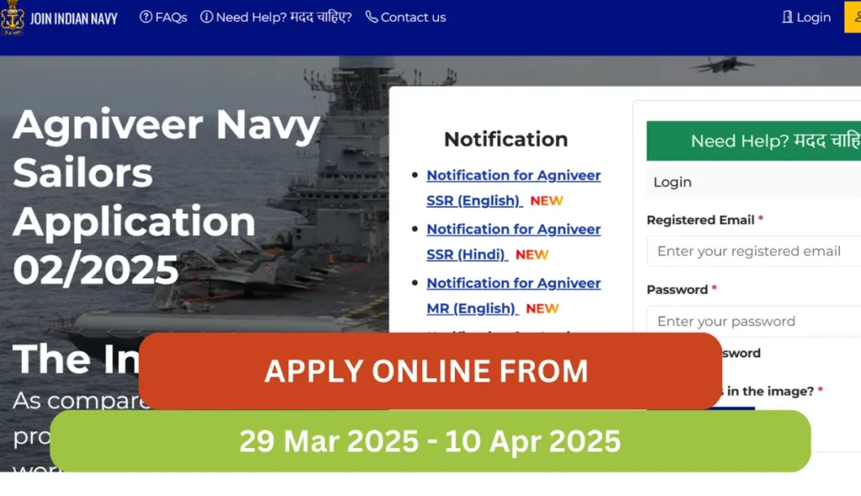Select the Contact us menu item
The image size is (861, 496).
point(413,16)
